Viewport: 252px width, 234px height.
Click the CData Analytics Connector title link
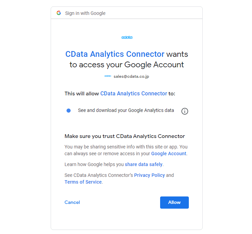coord(115,54)
